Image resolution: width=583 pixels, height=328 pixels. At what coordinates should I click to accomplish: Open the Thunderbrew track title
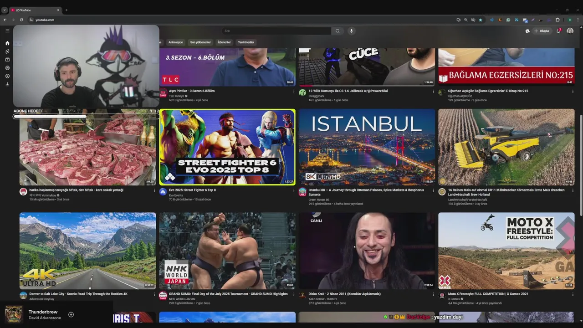click(x=43, y=312)
